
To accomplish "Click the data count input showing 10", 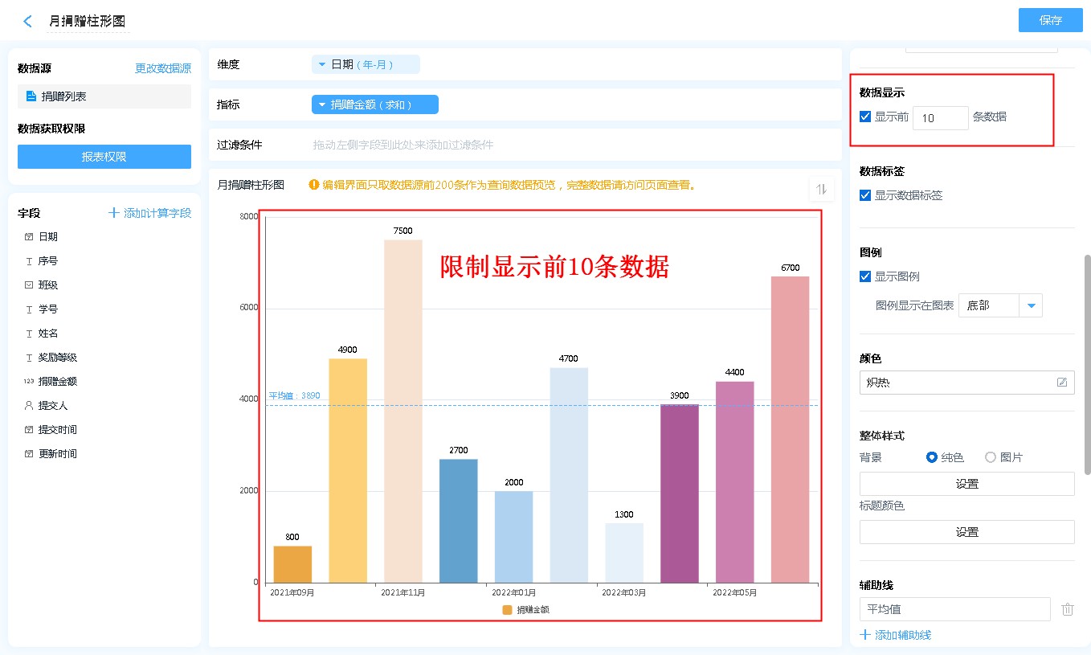I will (x=940, y=117).
